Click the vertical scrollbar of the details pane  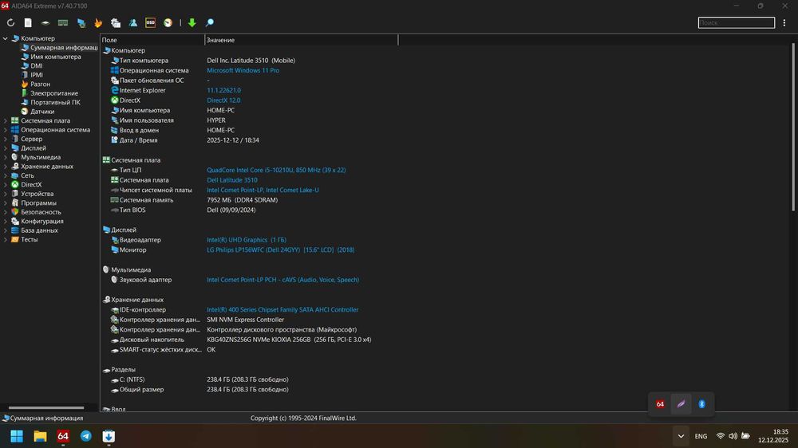[793, 127]
